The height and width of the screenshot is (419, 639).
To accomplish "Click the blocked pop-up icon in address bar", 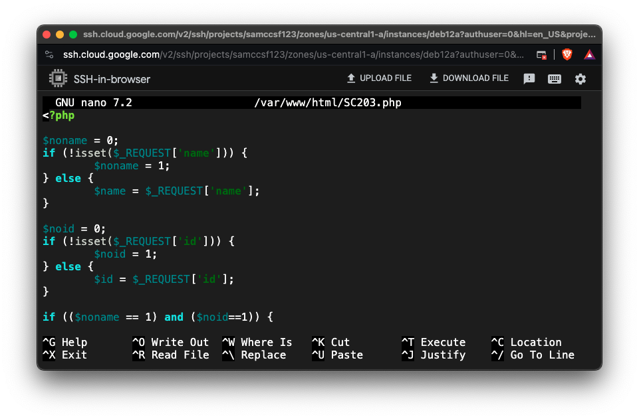I will tap(542, 54).
